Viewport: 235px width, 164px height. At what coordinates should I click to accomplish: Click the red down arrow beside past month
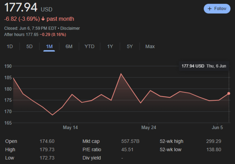pos(43,19)
